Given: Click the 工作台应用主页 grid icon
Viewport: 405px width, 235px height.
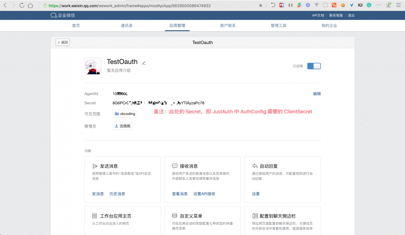Looking at the screenshot, I should [x=95, y=216].
